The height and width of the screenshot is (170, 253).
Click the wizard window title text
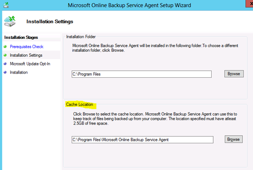coord(129,5)
